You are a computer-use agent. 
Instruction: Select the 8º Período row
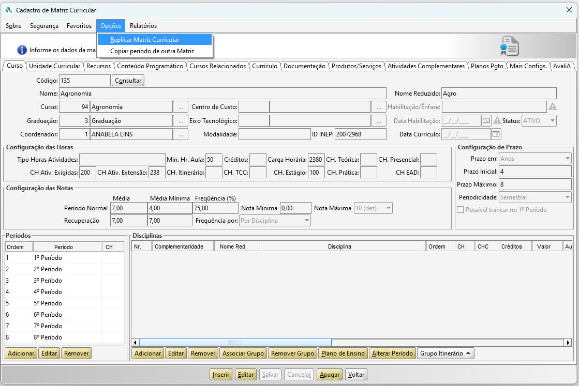pyautogui.click(x=65, y=337)
